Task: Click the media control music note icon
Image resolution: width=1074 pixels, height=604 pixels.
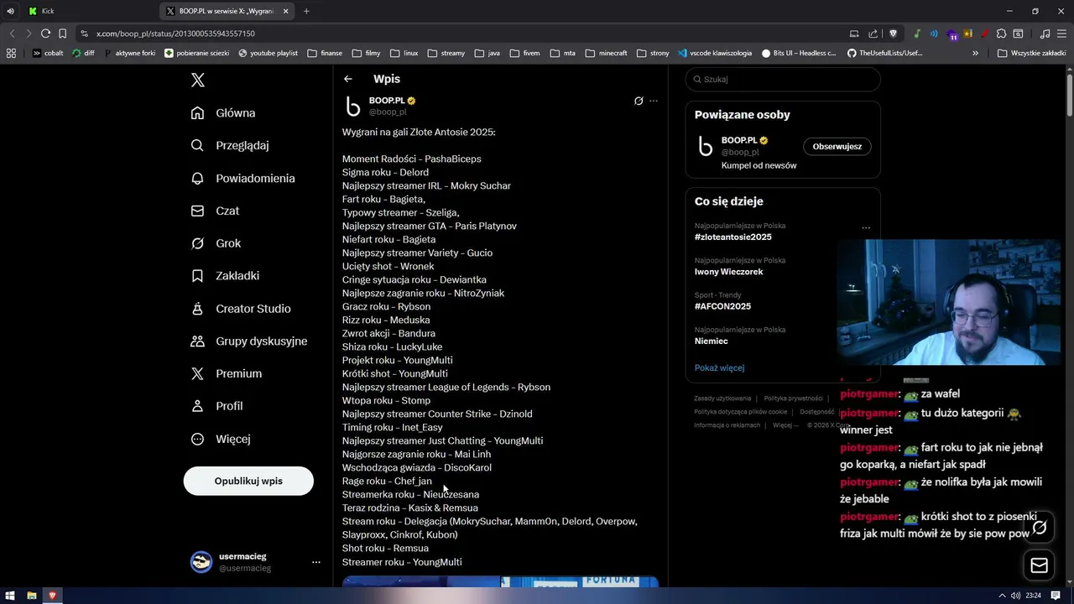Action: [1045, 34]
